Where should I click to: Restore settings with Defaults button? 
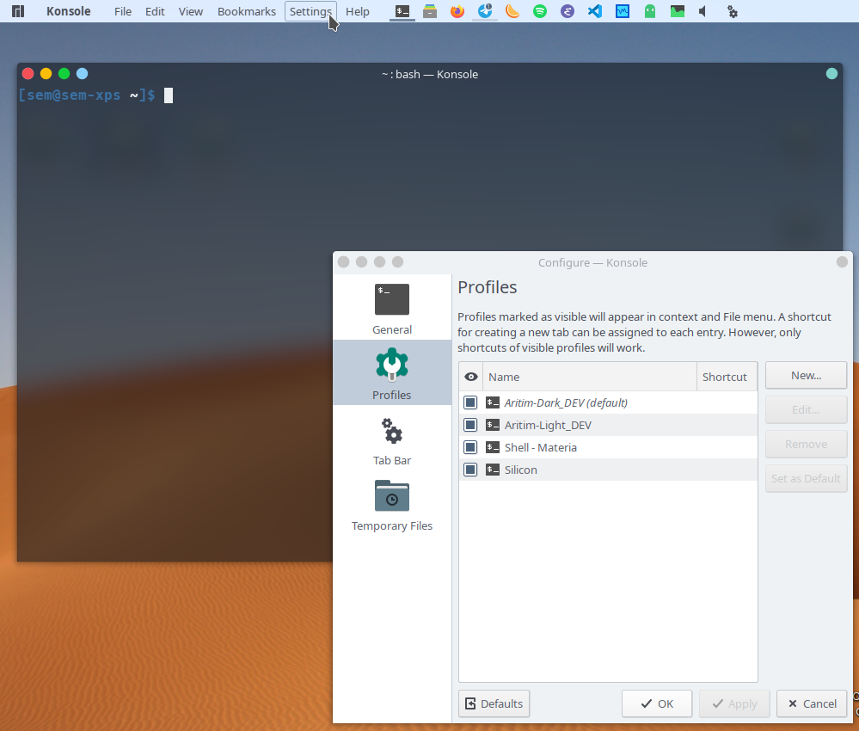(494, 703)
